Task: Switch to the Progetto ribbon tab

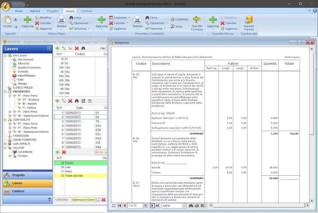Action: [x=53, y=11]
